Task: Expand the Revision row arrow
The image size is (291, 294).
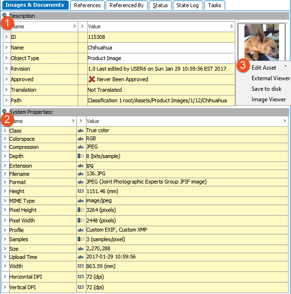Action: (x=6, y=69)
